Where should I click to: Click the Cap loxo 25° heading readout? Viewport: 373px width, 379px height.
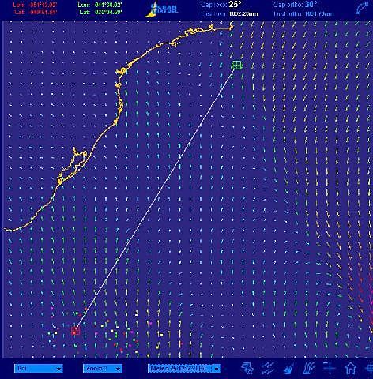coord(221,5)
